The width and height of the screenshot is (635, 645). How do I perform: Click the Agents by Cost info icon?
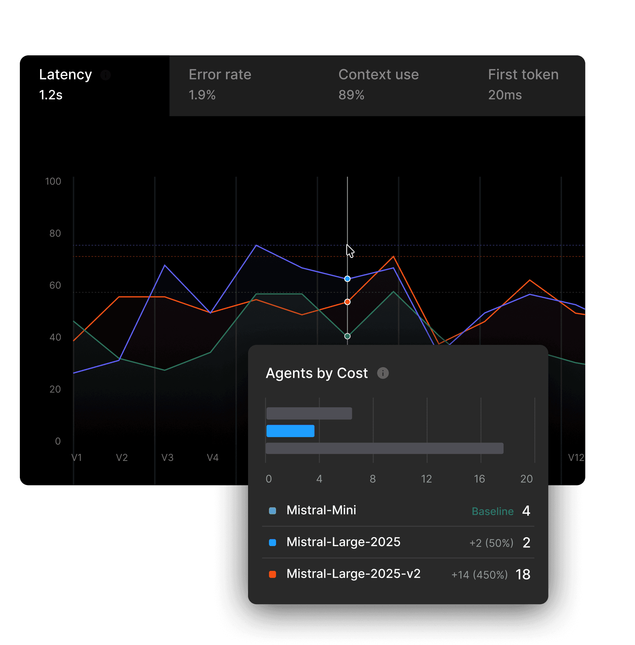click(383, 373)
